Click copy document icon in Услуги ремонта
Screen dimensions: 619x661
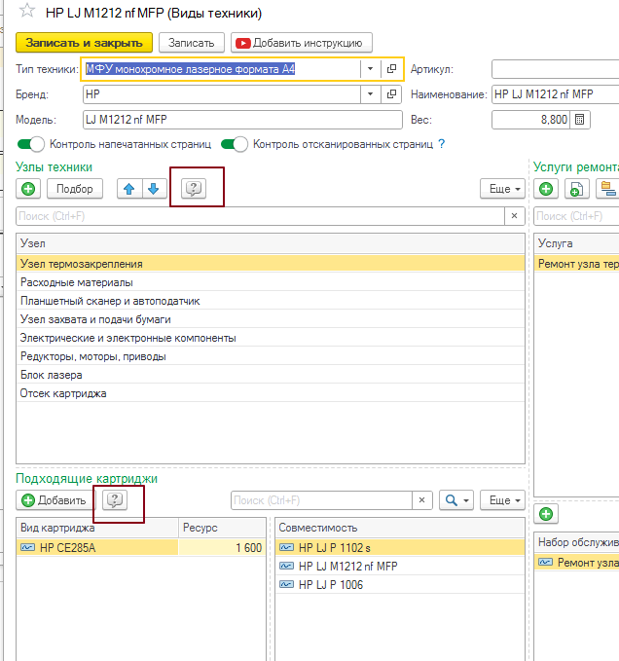576,189
